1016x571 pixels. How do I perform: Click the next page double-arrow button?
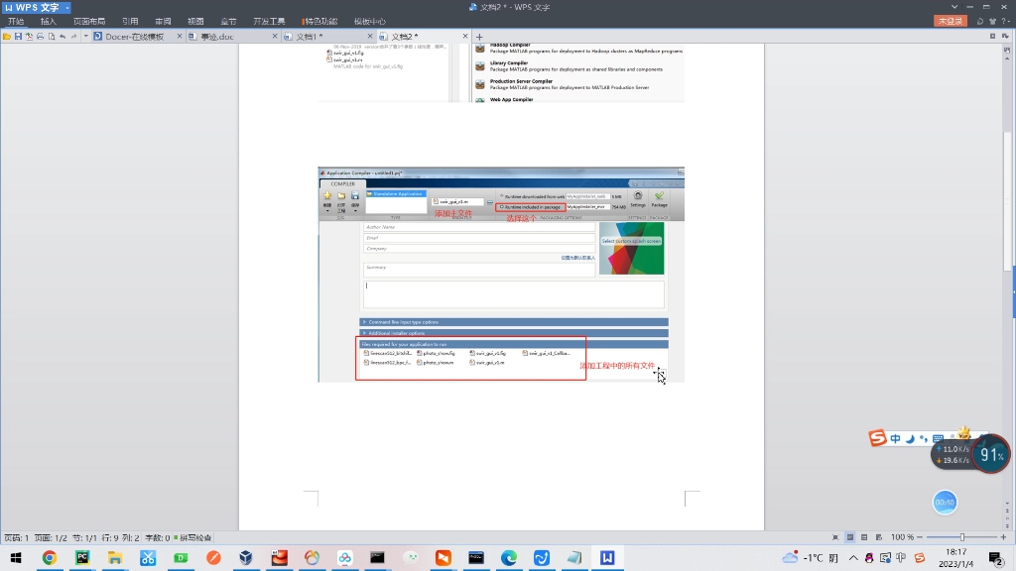(x=1007, y=525)
